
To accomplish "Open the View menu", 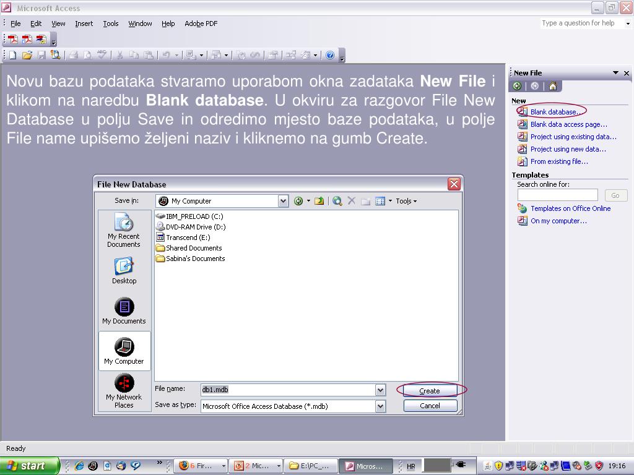I will point(58,24).
